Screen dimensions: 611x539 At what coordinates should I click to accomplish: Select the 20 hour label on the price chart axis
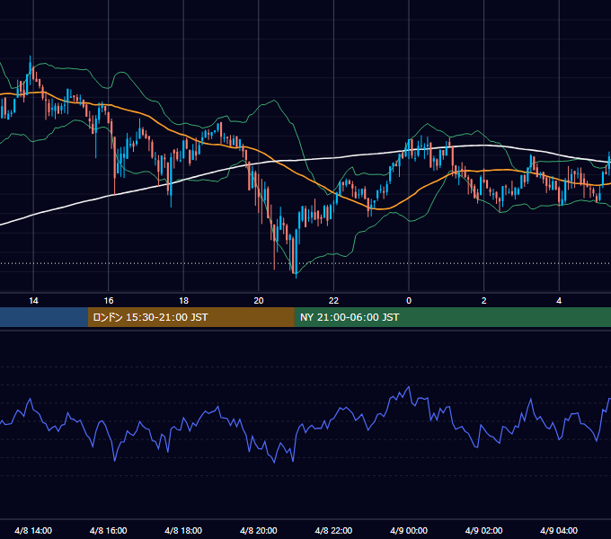point(259,301)
